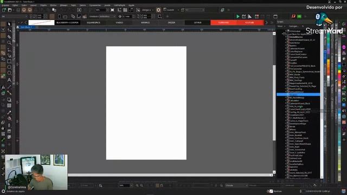347x195 pixels.
Task: Select the Zoom magnifier tool
Action: tap(9, 43)
